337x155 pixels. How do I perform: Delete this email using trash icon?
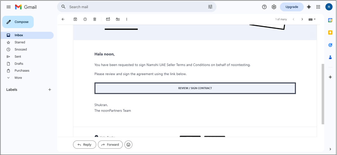95,19
